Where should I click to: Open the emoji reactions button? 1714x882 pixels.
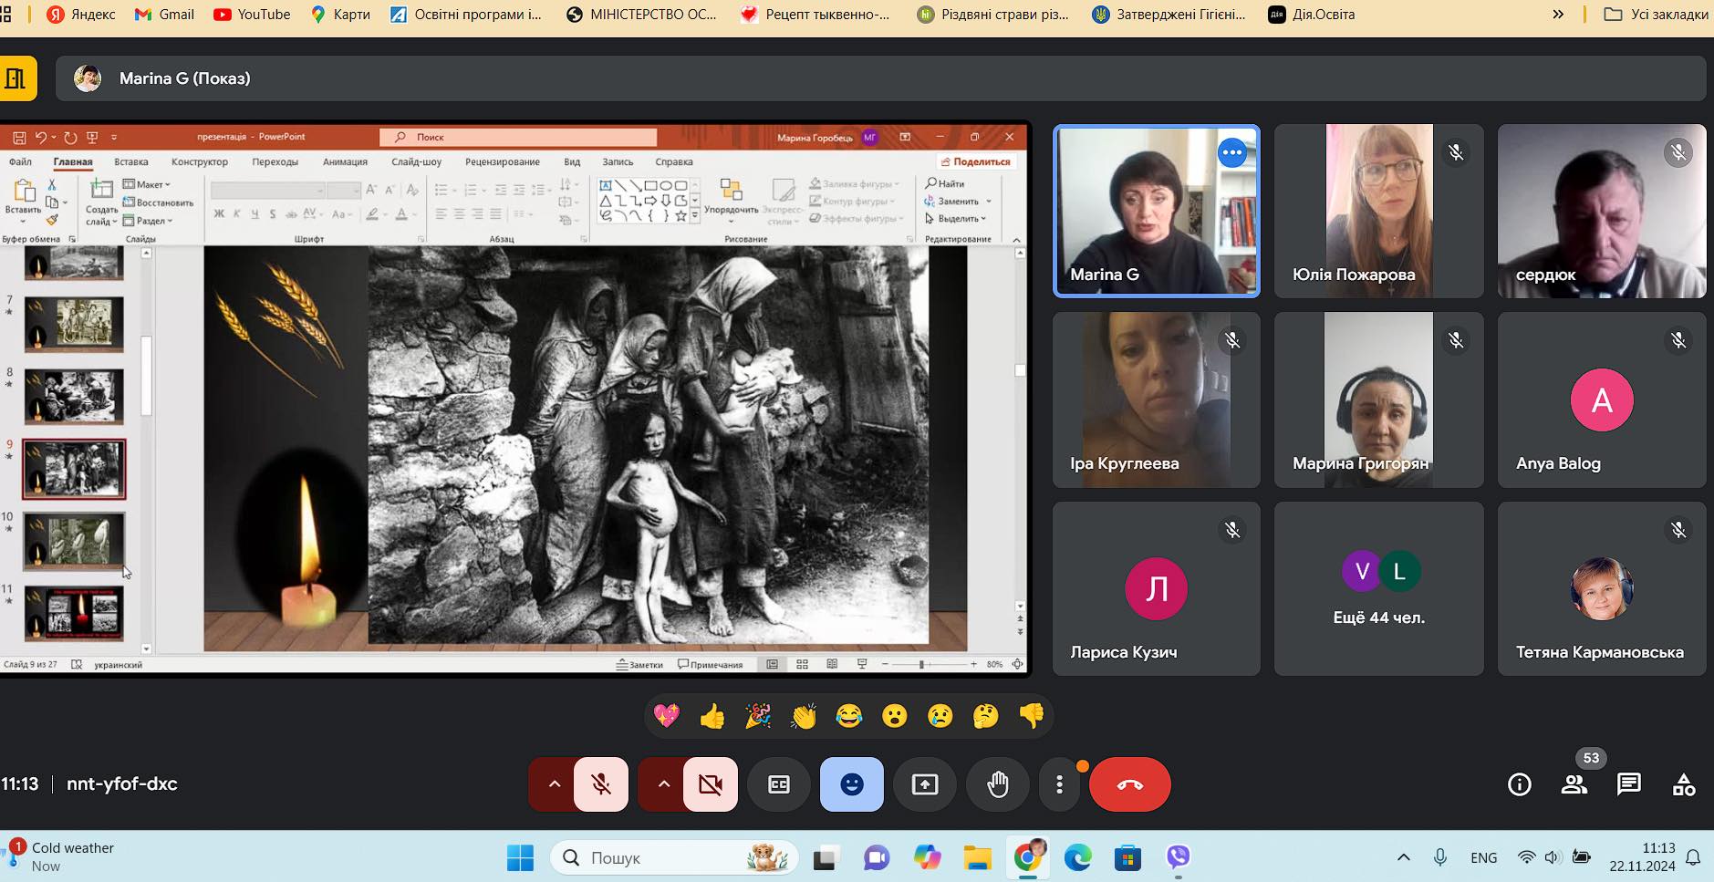tap(851, 784)
